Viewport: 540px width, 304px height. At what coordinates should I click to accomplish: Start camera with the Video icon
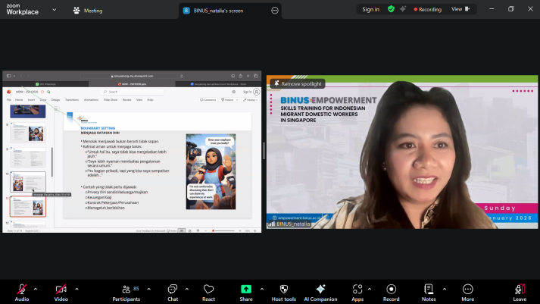[x=61, y=290]
